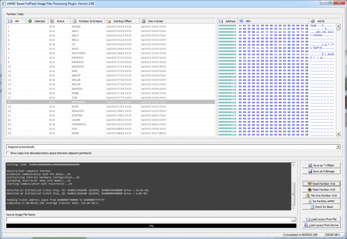Click the Partition Id & Name header icon
This screenshot has width=347, height=239.
point(74,21)
